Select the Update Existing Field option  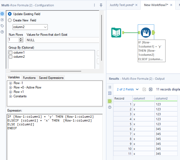[x=10, y=14]
